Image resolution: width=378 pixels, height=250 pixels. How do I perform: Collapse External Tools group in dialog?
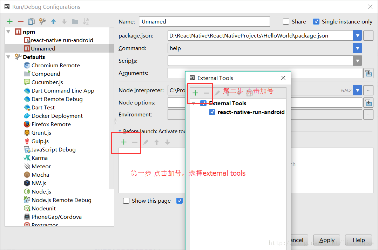click(193, 103)
